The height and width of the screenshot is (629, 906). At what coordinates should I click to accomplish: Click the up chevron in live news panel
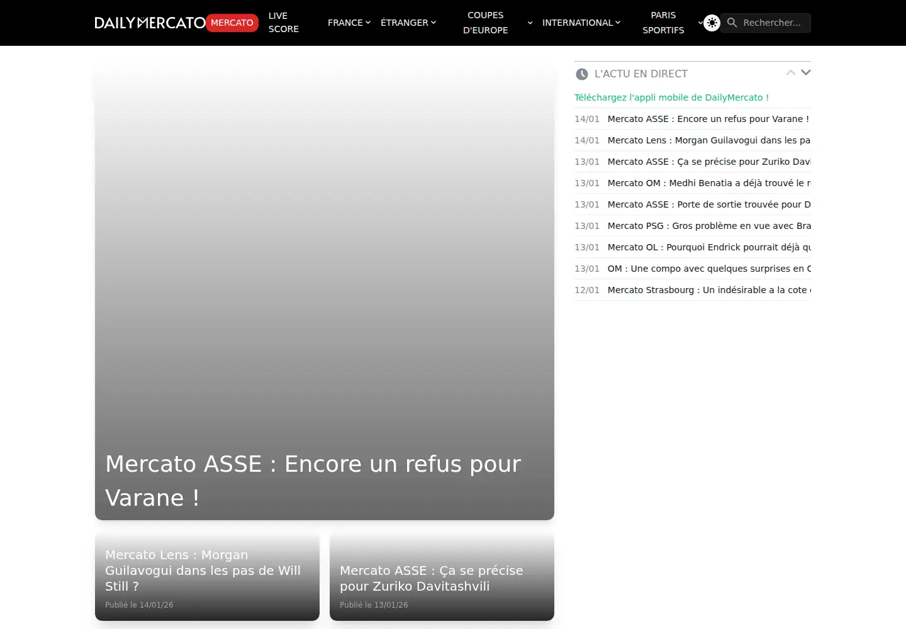coord(791,73)
